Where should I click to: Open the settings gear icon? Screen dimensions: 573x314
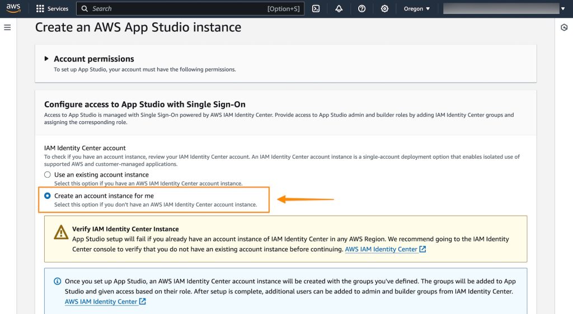coord(384,9)
